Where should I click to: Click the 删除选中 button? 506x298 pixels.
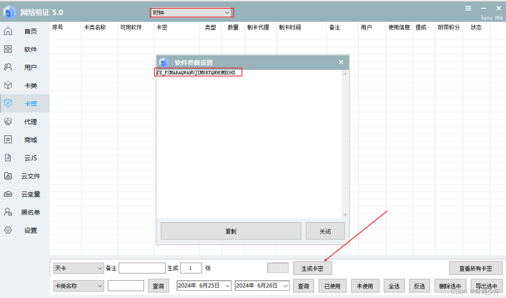(450, 286)
